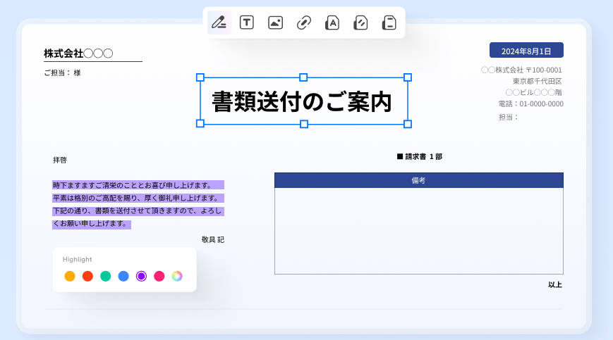
Task: Click bottom-left handle of title box
Action: tap(200, 124)
